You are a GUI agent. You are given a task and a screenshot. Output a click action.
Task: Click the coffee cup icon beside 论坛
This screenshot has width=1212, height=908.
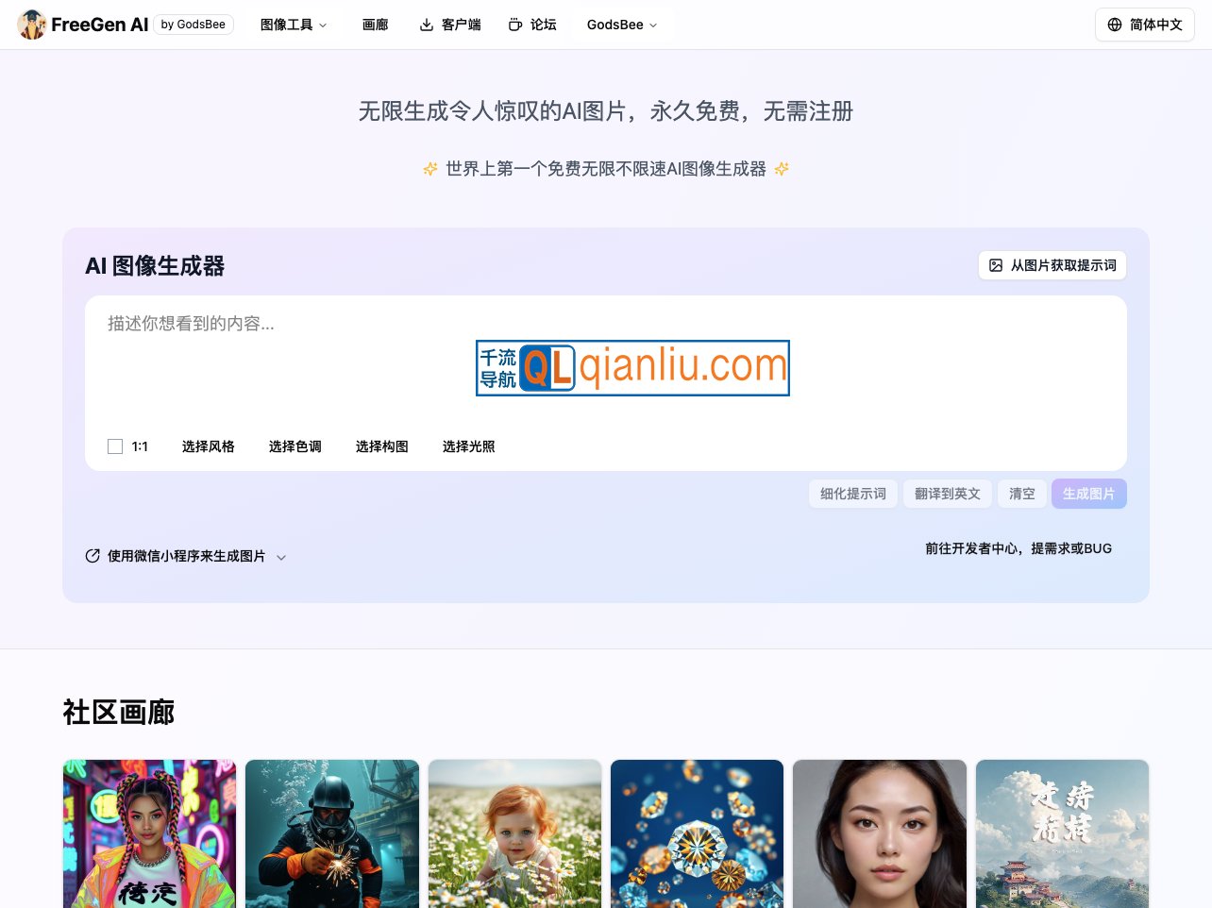(515, 25)
